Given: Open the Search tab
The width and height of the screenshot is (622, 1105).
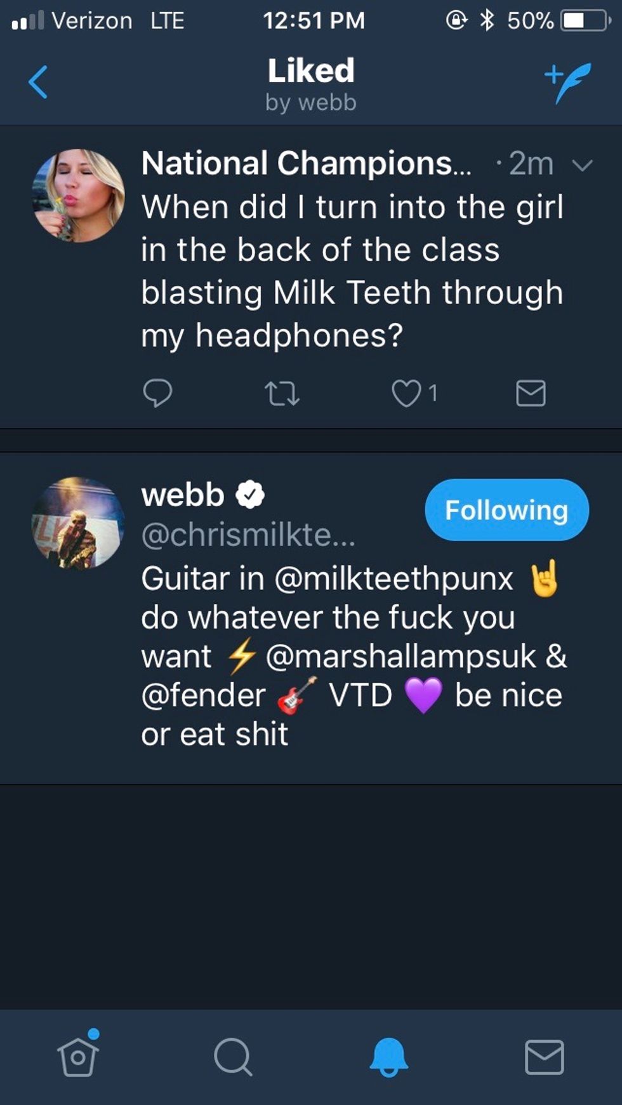Looking at the screenshot, I should [233, 1057].
